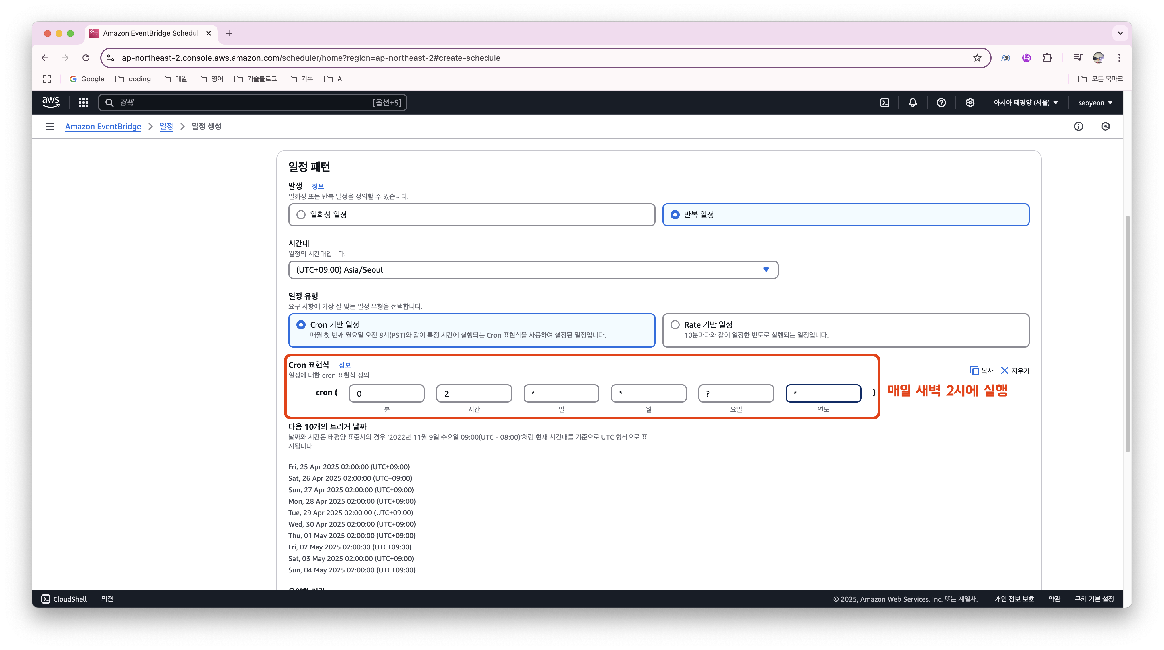The width and height of the screenshot is (1164, 650).
Task: Click the info panel circle icon
Action: (x=1078, y=127)
